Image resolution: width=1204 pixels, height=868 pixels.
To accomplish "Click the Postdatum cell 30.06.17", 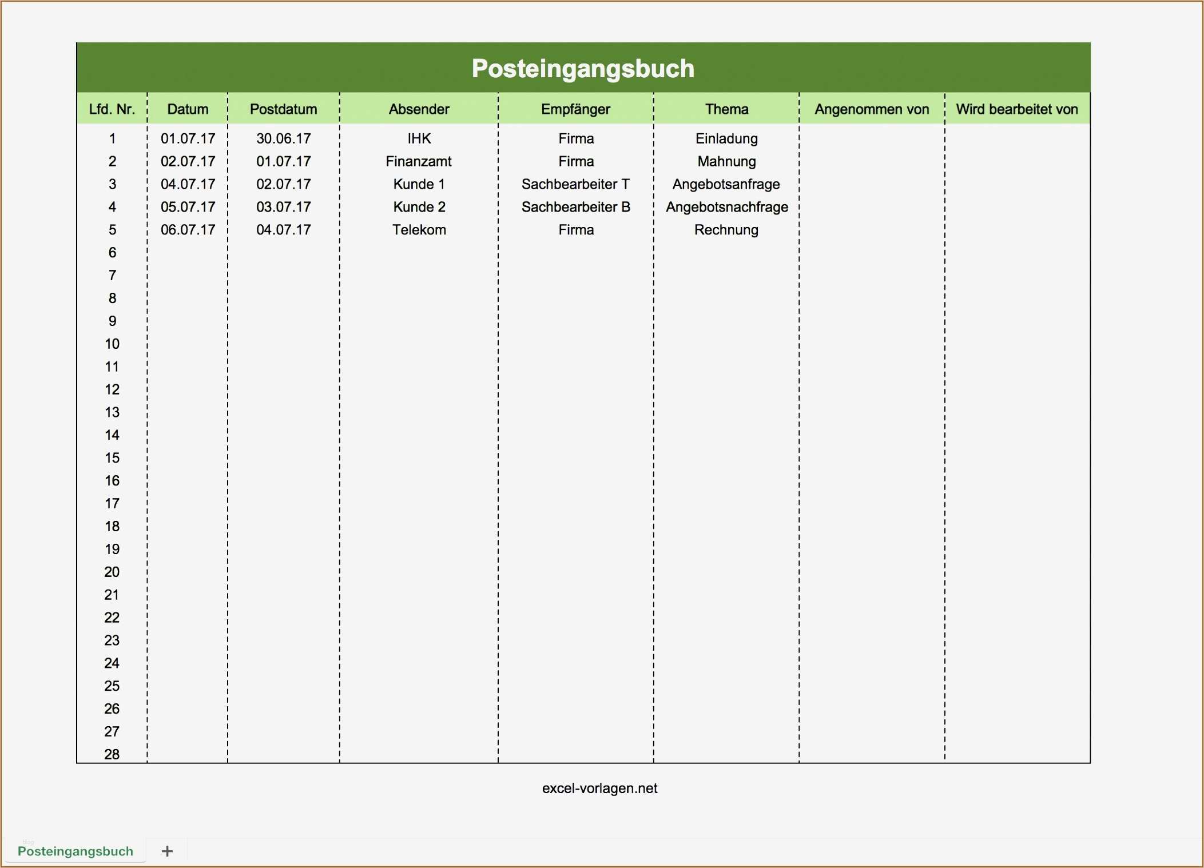I will 283,138.
